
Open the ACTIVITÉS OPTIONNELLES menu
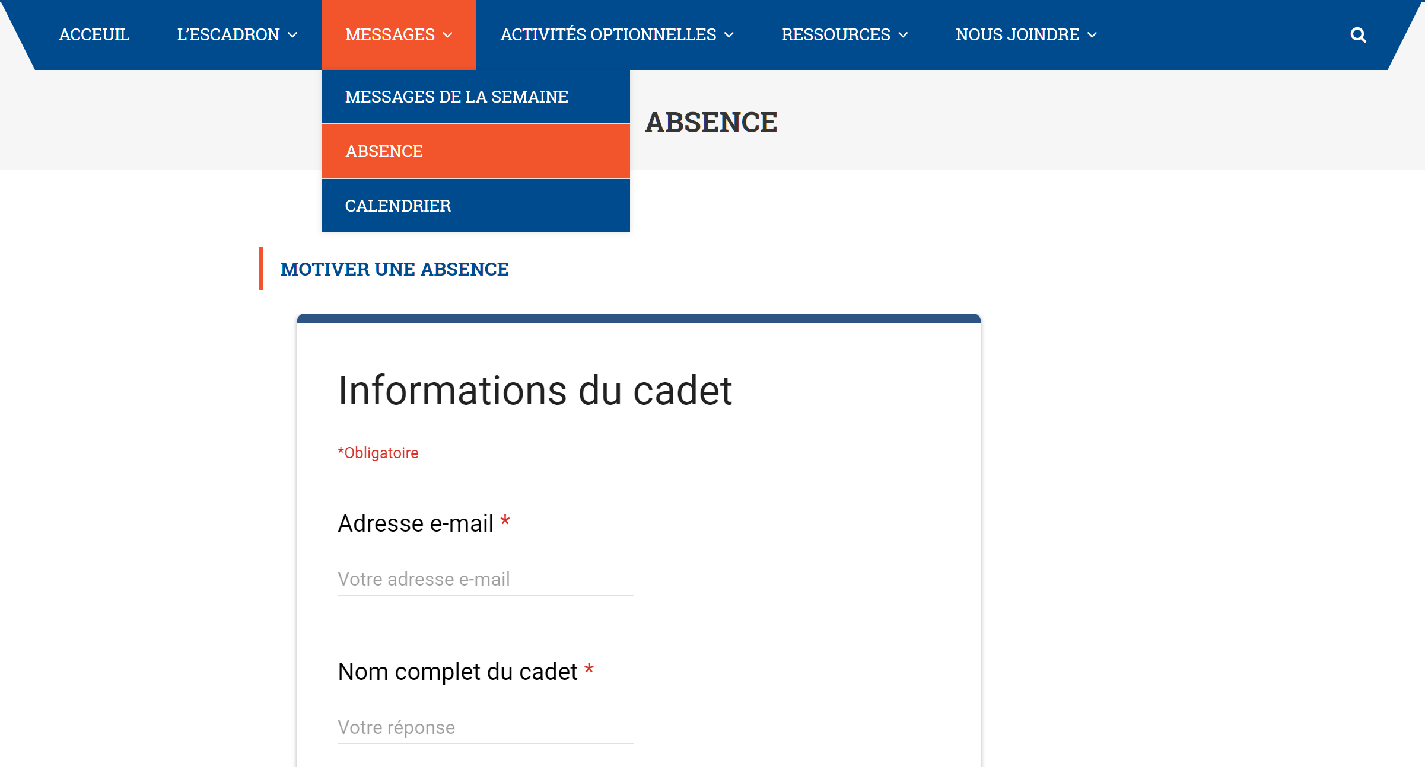(608, 35)
